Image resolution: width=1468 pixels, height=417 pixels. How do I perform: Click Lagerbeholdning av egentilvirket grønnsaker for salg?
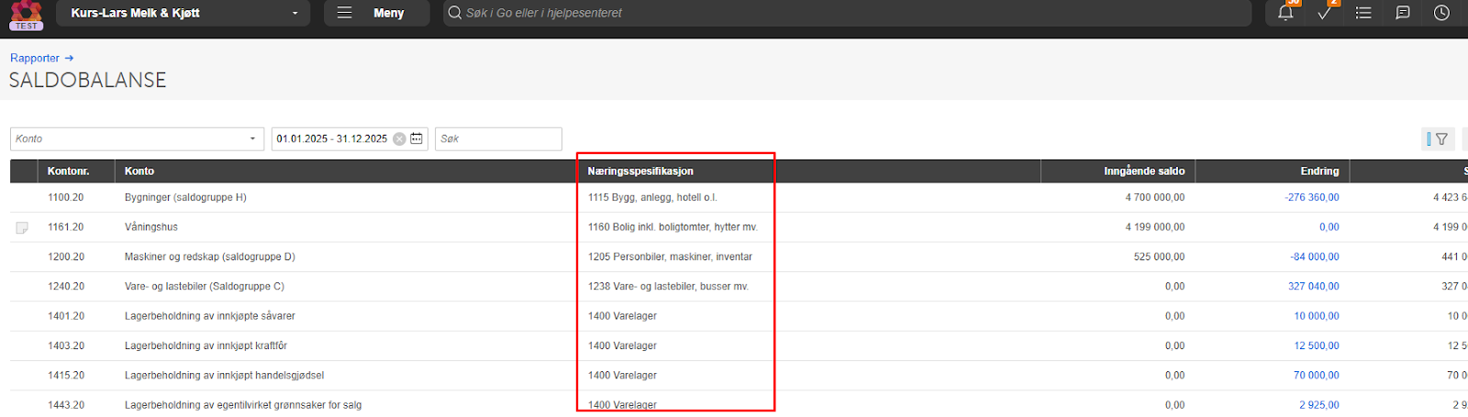click(243, 405)
